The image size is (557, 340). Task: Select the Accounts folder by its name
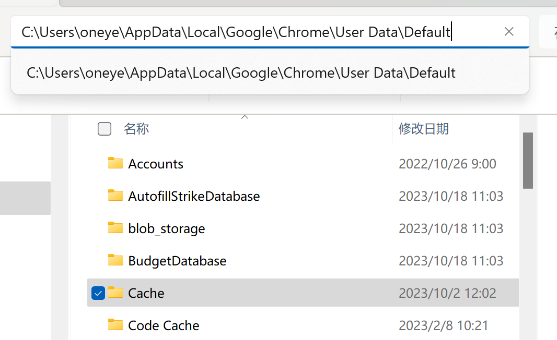point(155,163)
